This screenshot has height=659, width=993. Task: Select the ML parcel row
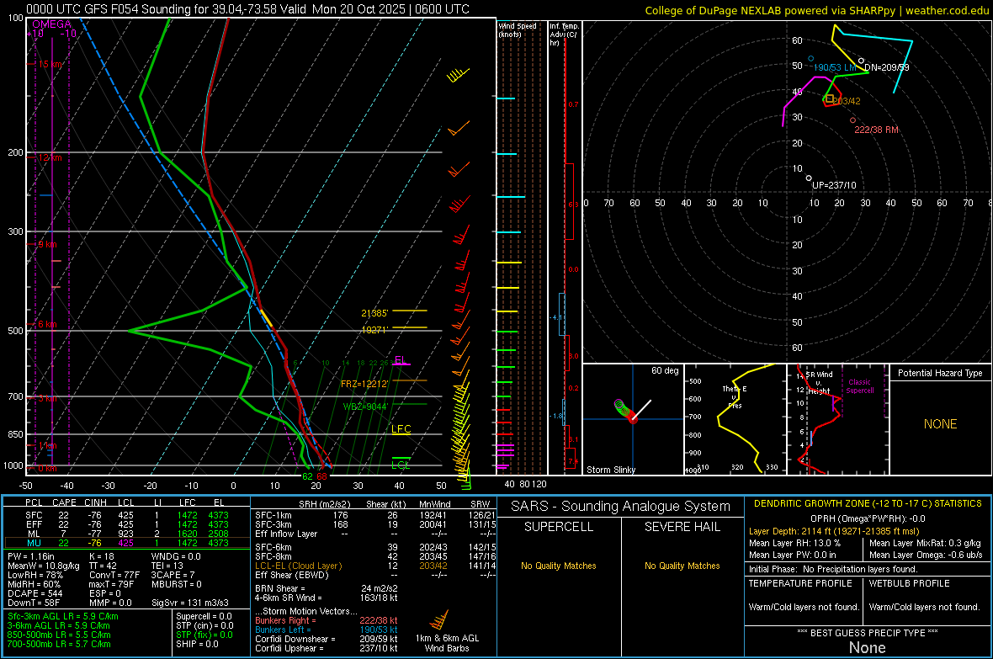point(127,534)
